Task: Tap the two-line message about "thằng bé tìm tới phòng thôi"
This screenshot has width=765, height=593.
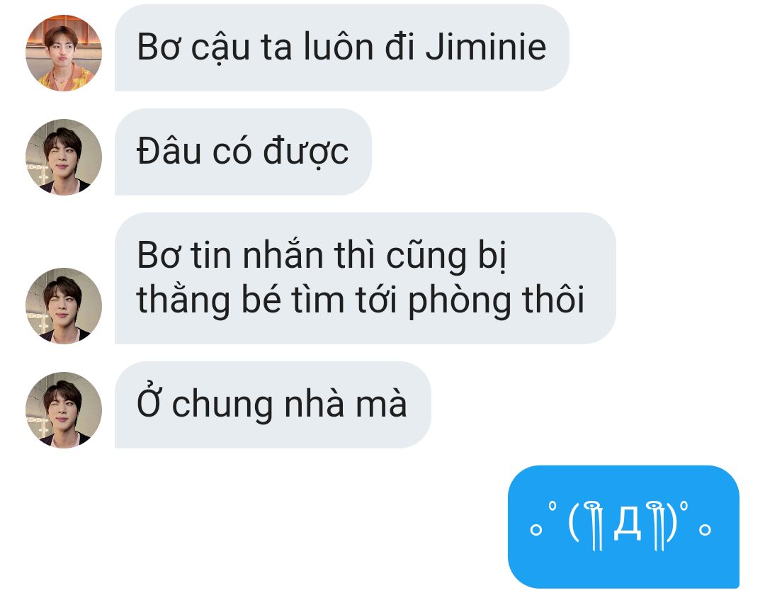Action: [365, 278]
